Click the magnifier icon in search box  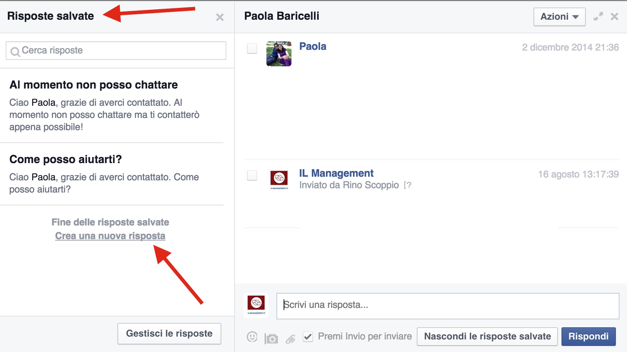(x=15, y=52)
